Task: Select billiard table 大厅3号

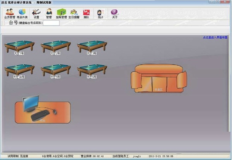Action: [x=92, y=47]
